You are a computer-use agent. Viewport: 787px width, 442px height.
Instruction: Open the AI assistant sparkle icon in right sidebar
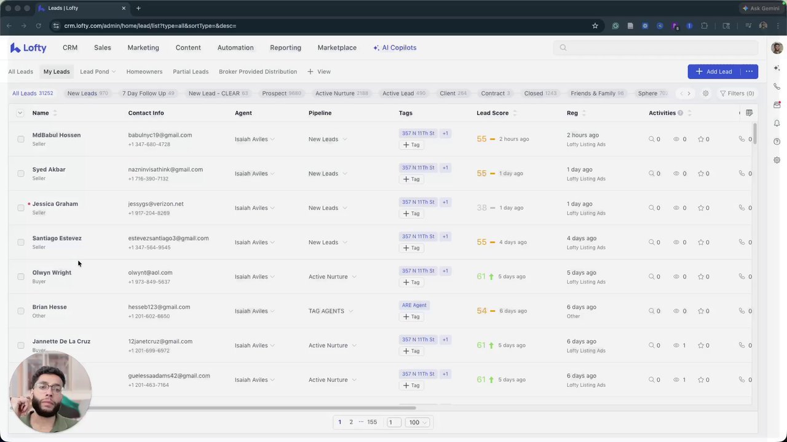[777, 68]
